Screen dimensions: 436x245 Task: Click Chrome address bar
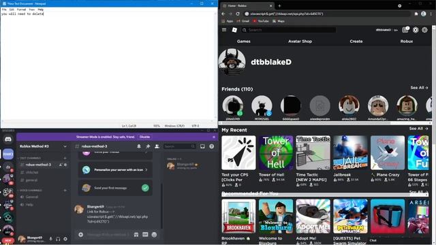tap(327, 14)
